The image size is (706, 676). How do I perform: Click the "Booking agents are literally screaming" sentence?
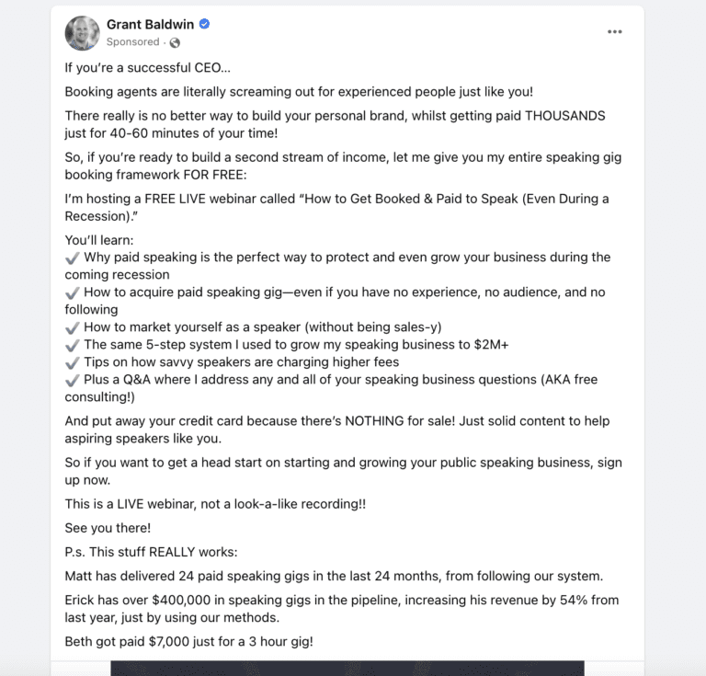click(299, 92)
